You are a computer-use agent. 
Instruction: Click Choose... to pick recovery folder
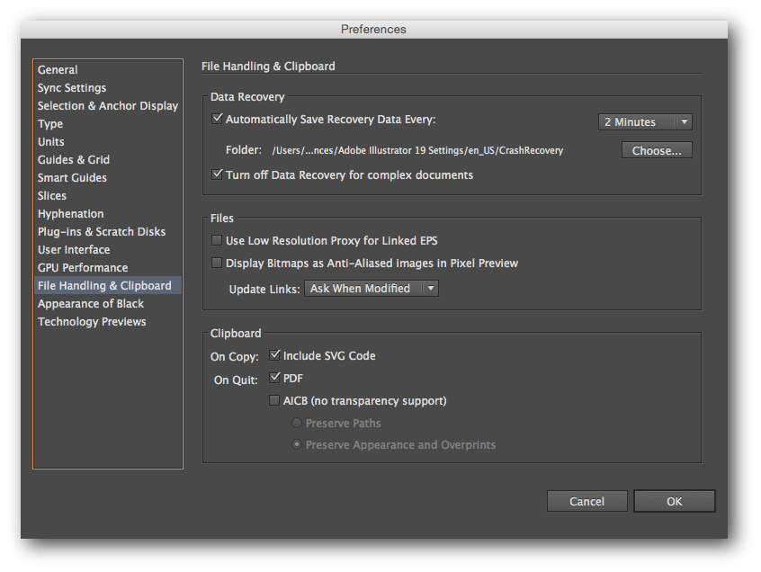pos(657,150)
